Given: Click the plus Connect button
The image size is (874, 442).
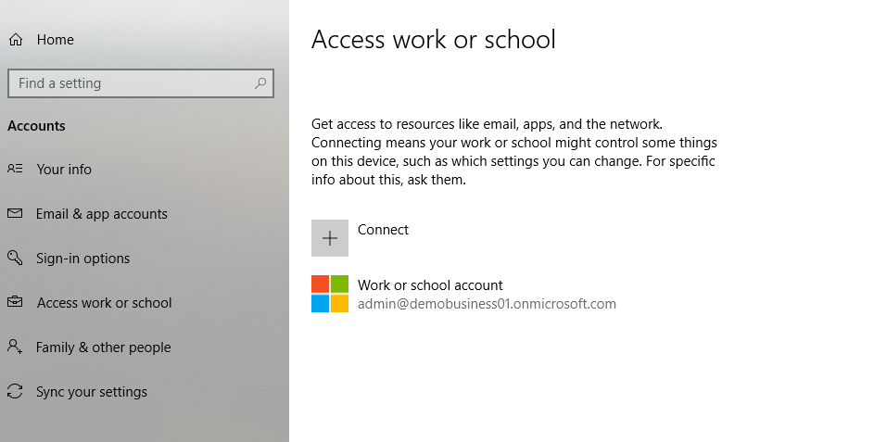Looking at the screenshot, I should point(330,238).
